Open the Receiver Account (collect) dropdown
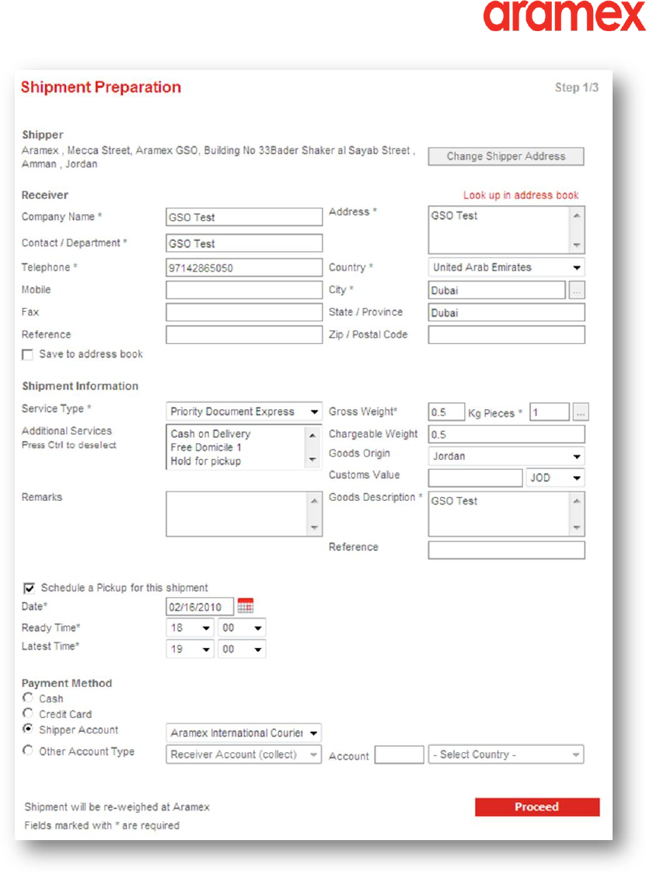This screenshot has width=646, height=872. [243, 755]
